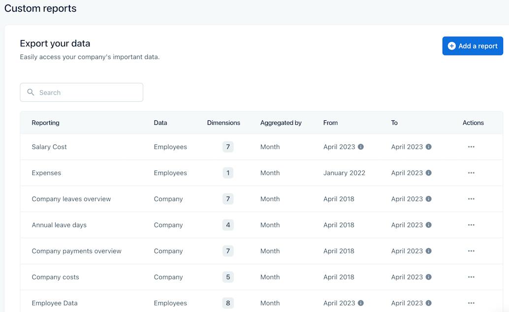Select the Expenses report name
The image size is (509, 312).
pos(46,173)
